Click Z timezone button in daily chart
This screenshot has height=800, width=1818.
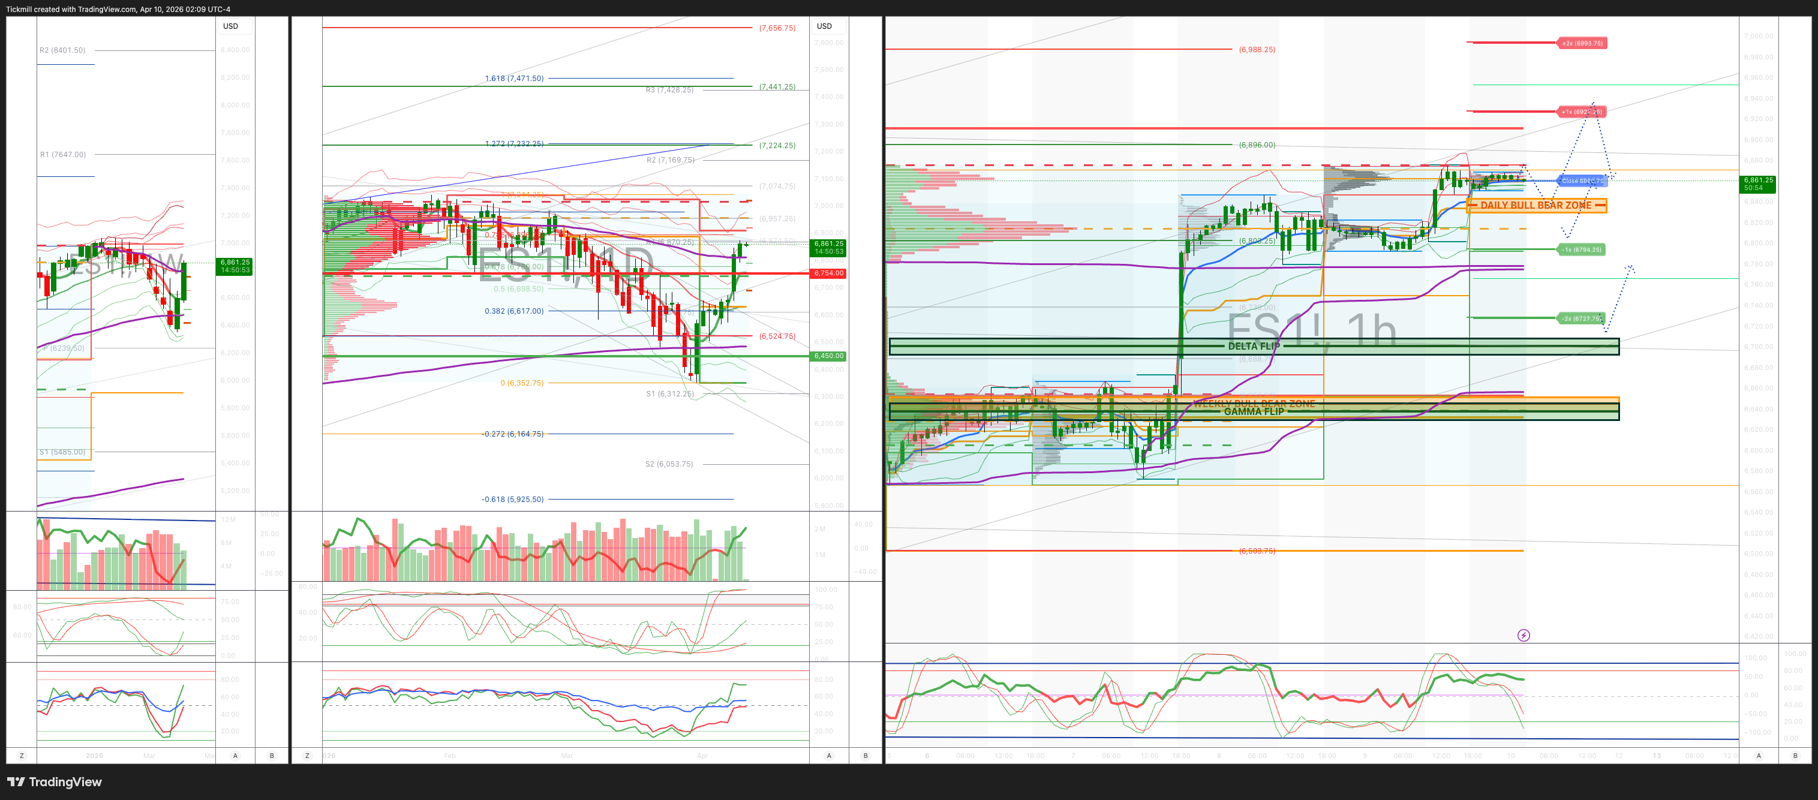(307, 756)
